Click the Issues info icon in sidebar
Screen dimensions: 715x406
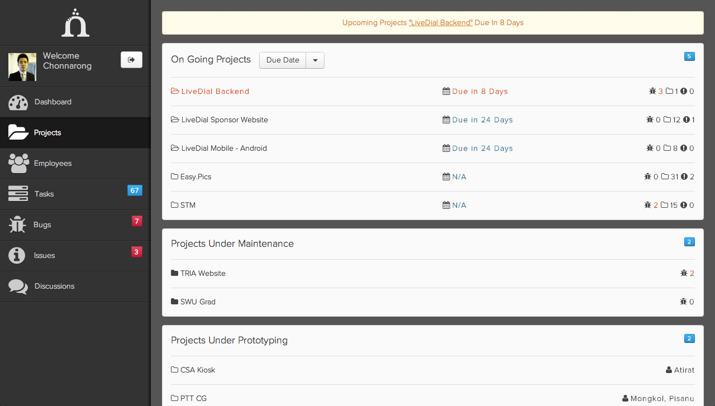click(17, 255)
